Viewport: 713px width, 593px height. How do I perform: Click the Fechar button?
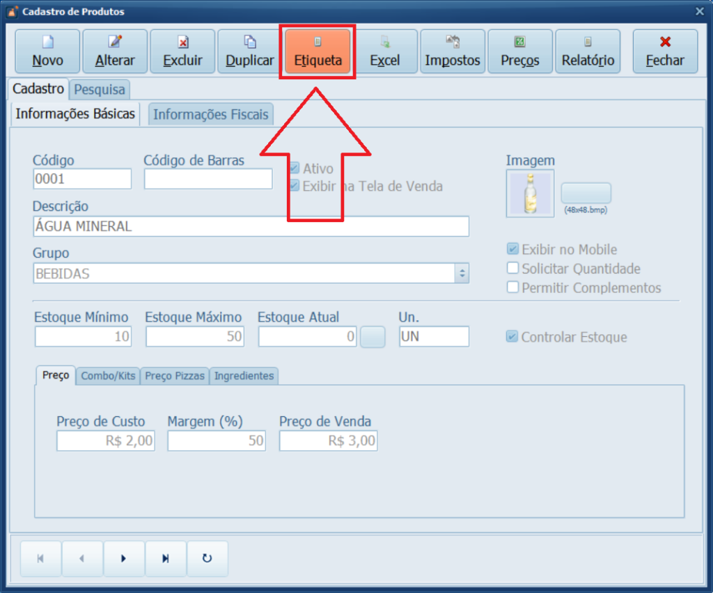(x=665, y=52)
